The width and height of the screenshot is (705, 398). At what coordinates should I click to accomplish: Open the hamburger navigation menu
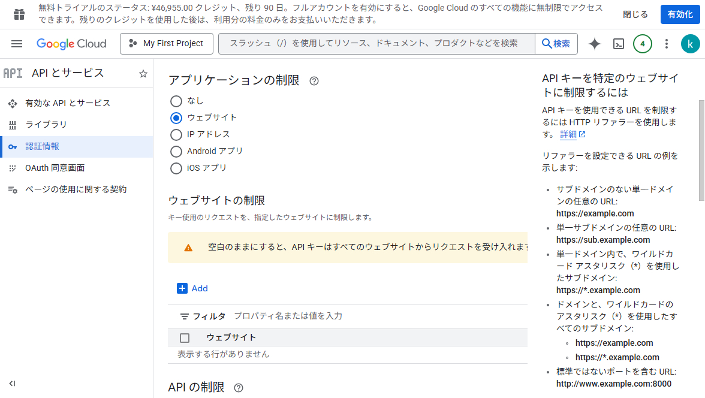(x=17, y=44)
